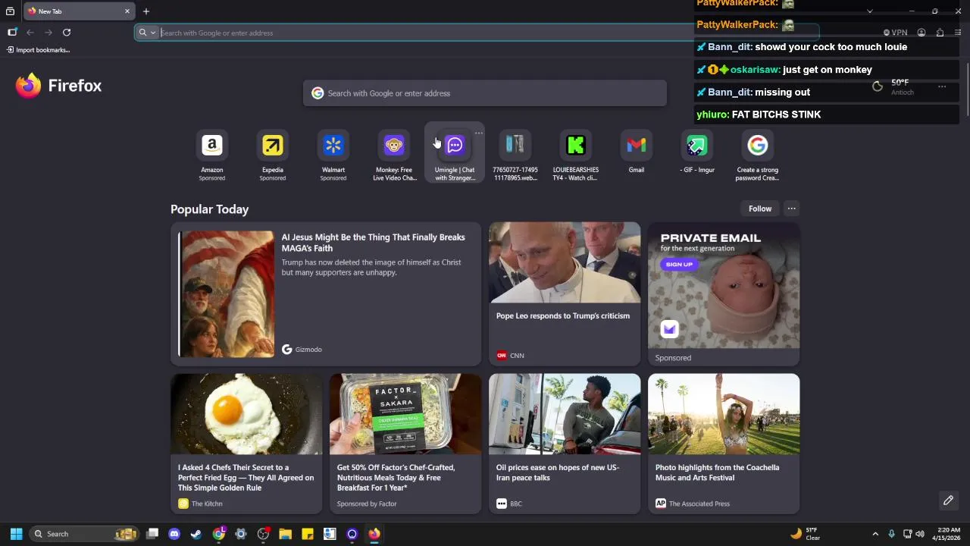Click the 50°F Antioch weather widget

tap(894, 86)
